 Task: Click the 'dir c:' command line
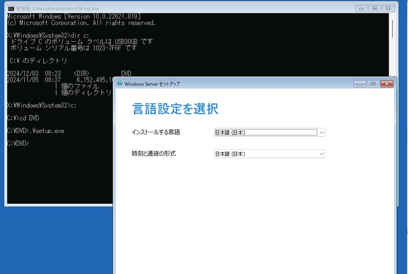pos(48,35)
